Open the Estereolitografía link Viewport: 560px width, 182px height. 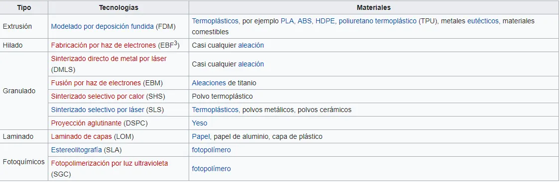(77, 150)
